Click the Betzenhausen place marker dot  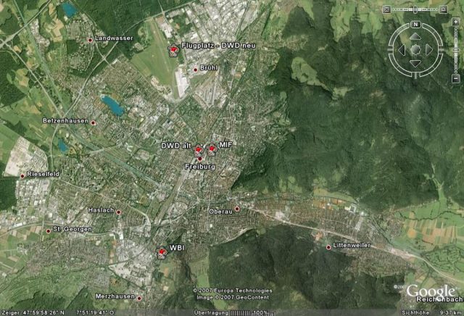click(x=93, y=122)
